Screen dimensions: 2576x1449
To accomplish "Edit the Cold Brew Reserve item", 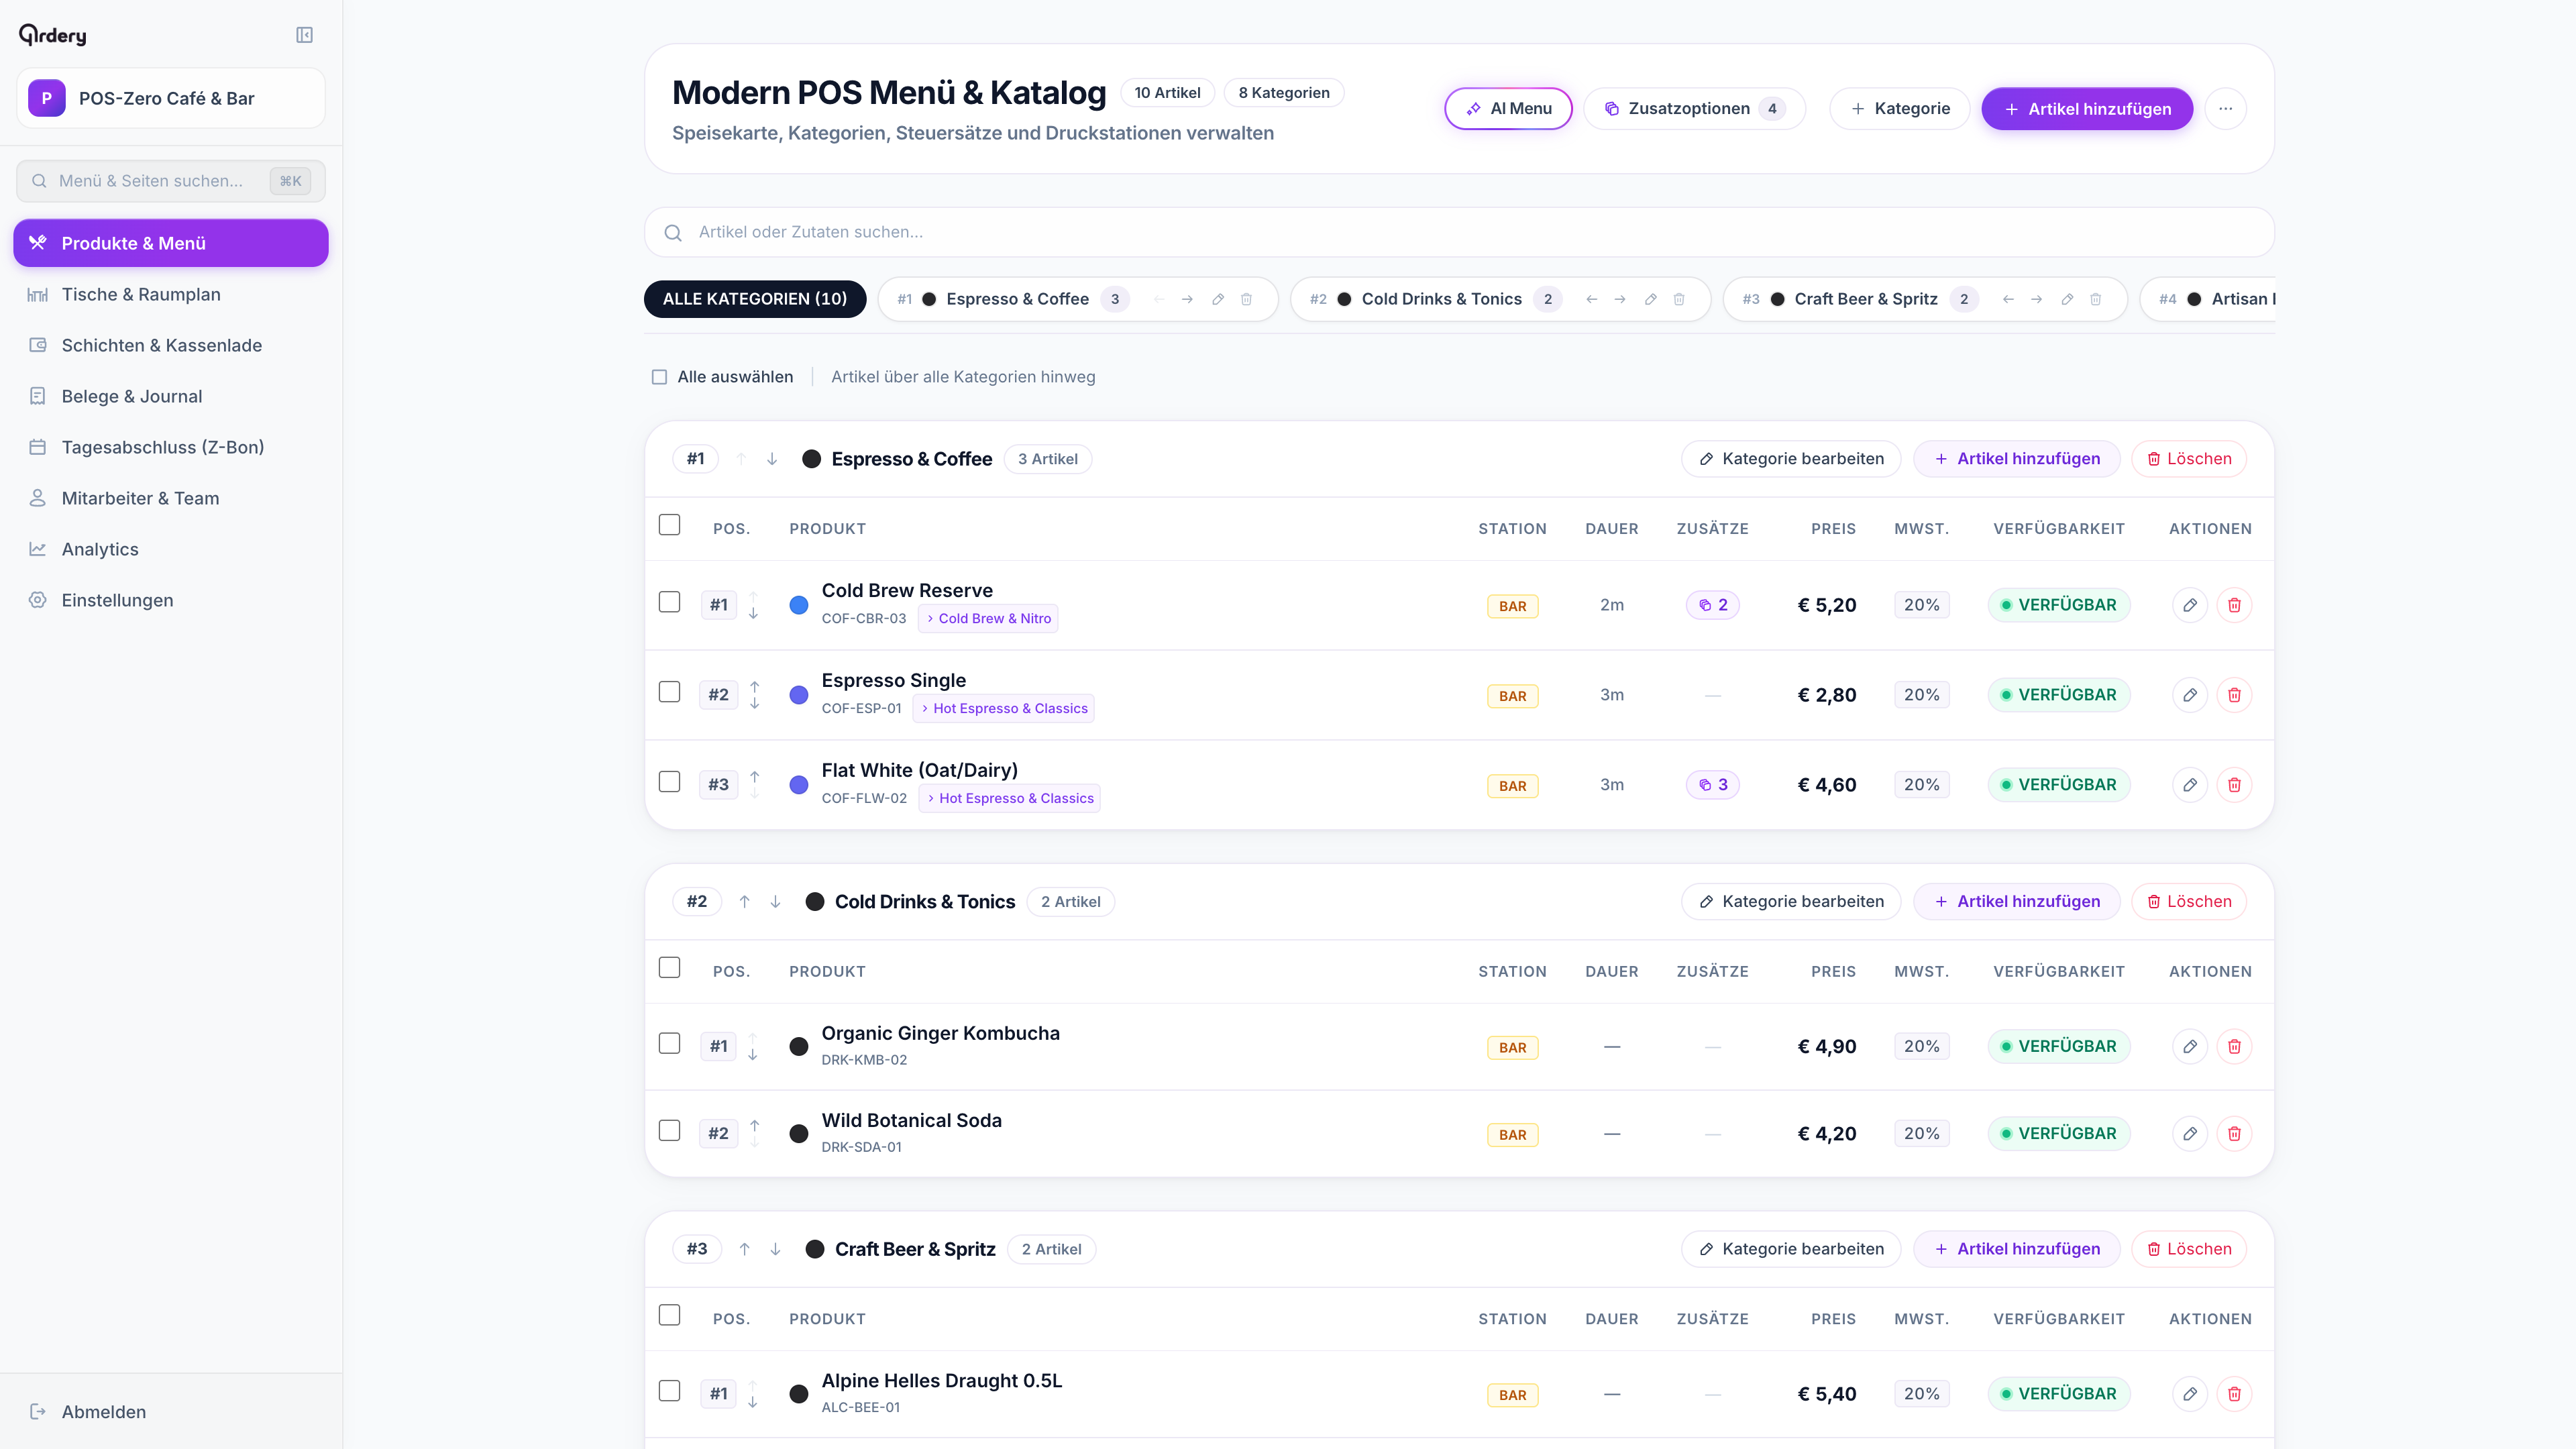I will pos(2190,605).
